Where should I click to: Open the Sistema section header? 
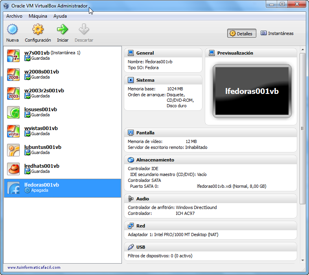tap(163, 80)
